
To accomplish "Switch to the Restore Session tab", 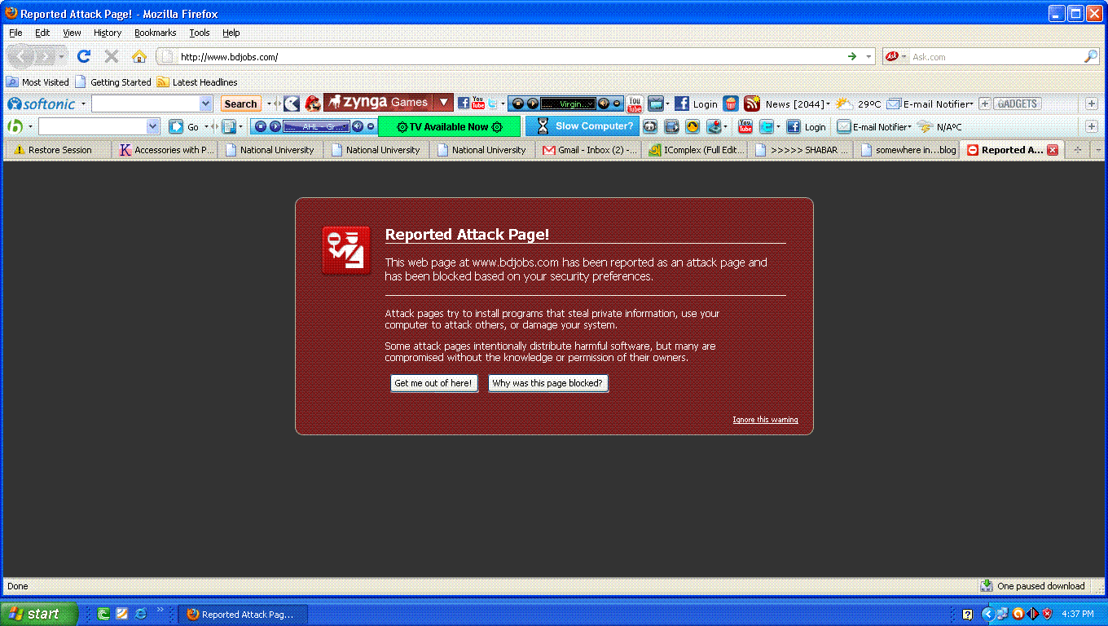I will click(57, 150).
